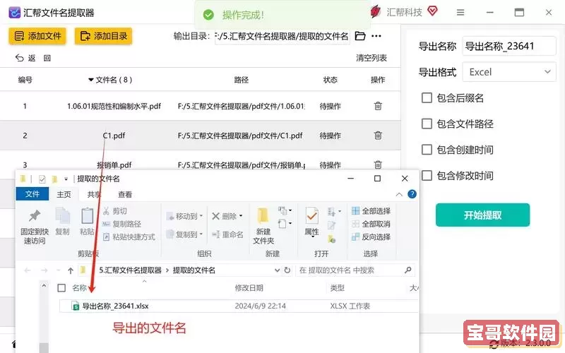The width and height of the screenshot is (565, 353).
Task: Click 全部取消 in ribbon
Action: coord(371,224)
